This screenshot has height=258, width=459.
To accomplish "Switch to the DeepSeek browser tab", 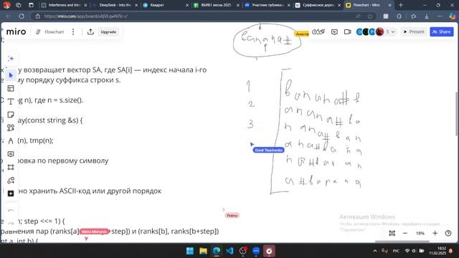I will (115, 5).
